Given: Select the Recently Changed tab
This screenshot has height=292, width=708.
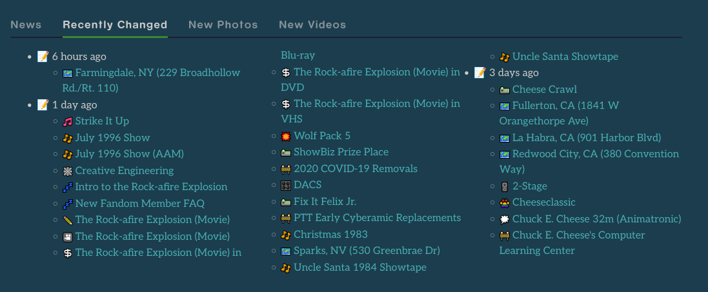Looking at the screenshot, I should click(115, 25).
